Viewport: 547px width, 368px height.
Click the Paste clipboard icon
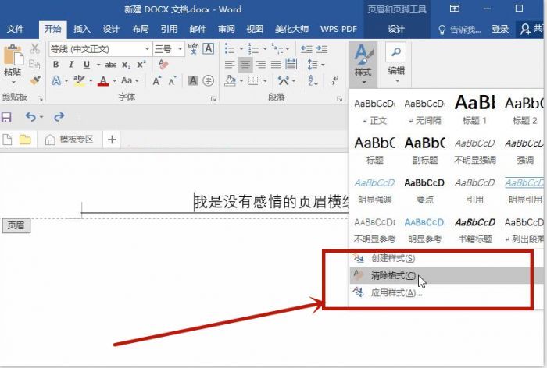[13, 55]
